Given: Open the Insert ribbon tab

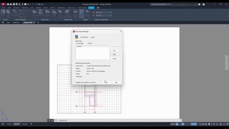Looking at the screenshot, I should pos(9,8).
